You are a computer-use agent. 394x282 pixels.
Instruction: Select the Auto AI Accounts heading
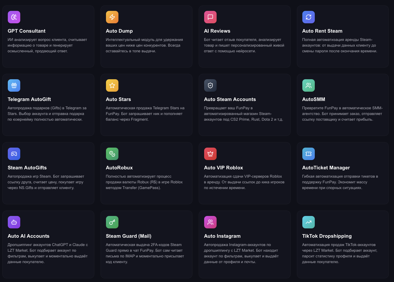pyautogui.click(x=29, y=236)
